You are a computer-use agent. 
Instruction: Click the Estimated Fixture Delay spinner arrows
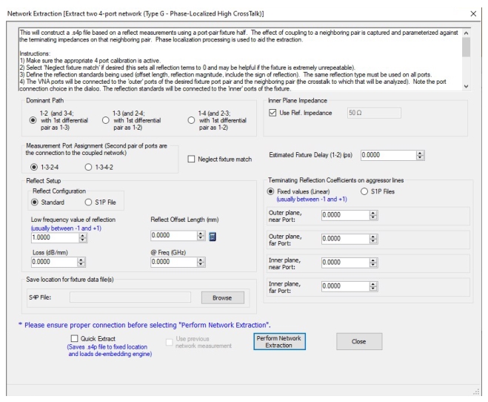420,155
